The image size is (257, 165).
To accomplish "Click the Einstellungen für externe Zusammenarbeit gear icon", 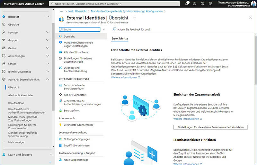I will click(x=60, y=58).
